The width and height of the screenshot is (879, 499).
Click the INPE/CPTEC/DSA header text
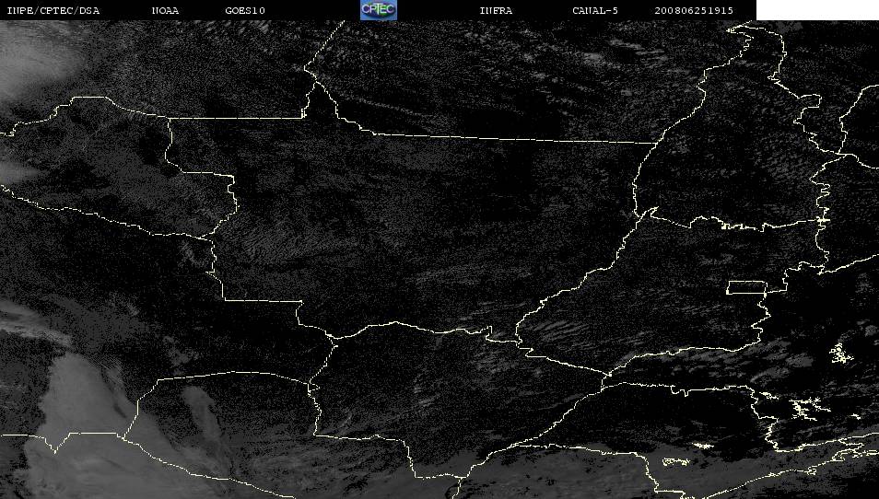pyautogui.click(x=53, y=11)
